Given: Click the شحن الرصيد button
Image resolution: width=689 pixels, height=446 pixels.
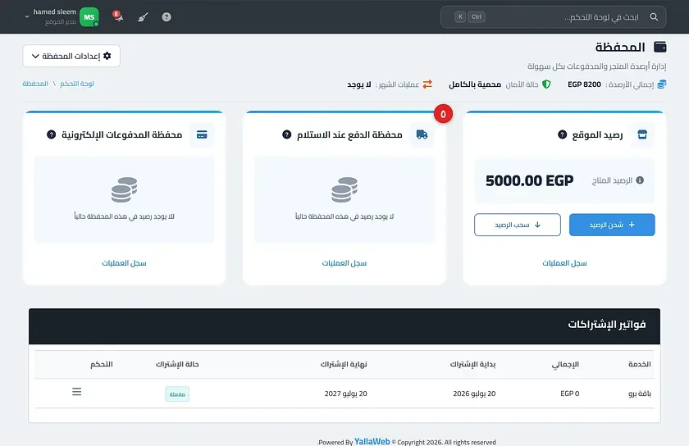Looking at the screenshot, I should pyautogui.click(x=612, y=225).
